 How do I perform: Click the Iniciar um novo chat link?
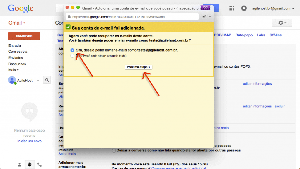pyautogui.click(x=30, y=141)
